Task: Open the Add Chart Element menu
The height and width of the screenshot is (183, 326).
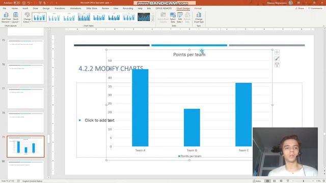Action: click(6, 17)
